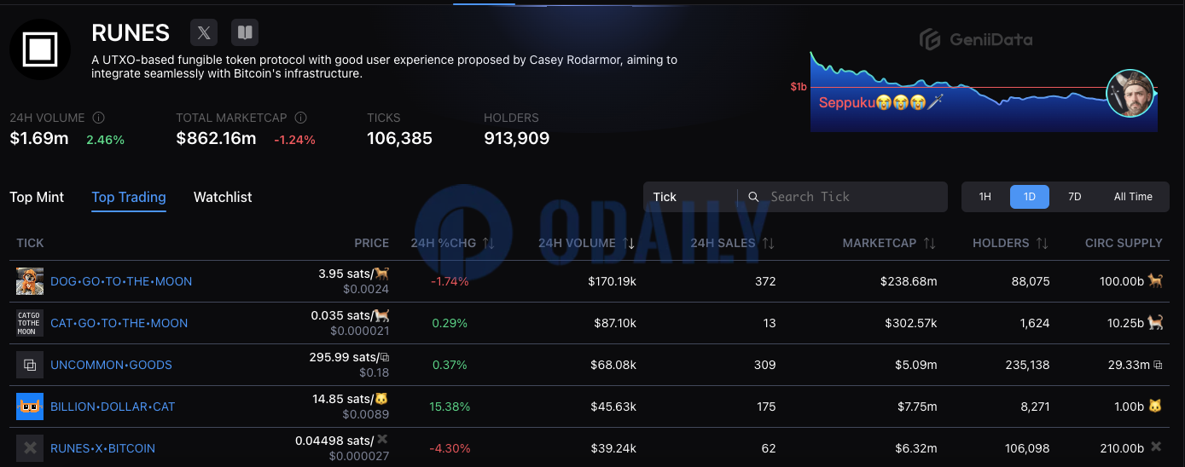This screenshot has height=467, width=1185.
Task: Open CAT•GO•TO•THE•MOON token link
Action: click(119, 323)
